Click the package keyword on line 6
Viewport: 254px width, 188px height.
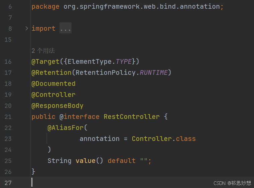pyautogui.click(x=45, y=7)
